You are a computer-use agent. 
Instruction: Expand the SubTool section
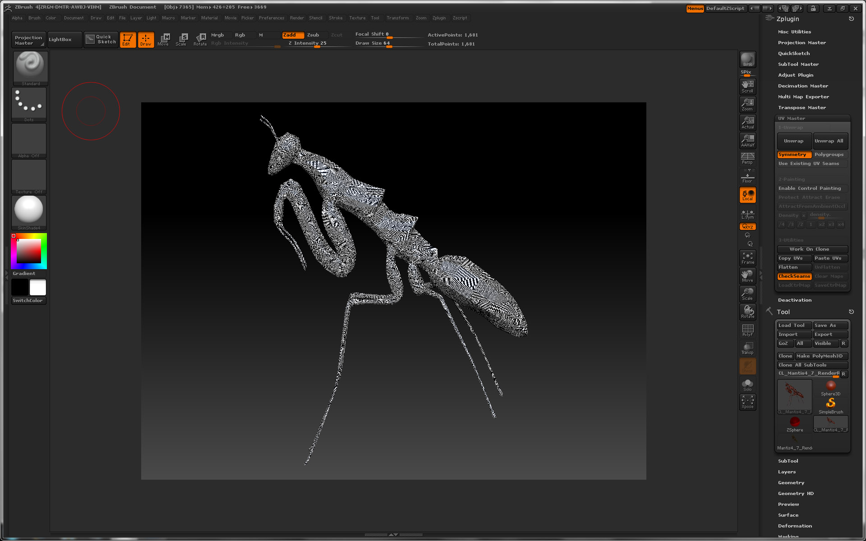click(x=788, y=461)
